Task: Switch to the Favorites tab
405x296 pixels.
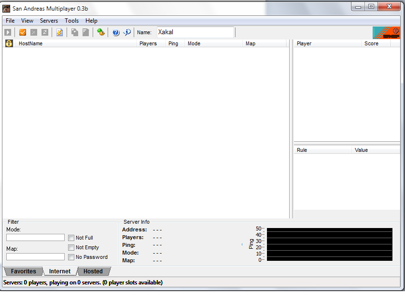Action: [23, 271]
